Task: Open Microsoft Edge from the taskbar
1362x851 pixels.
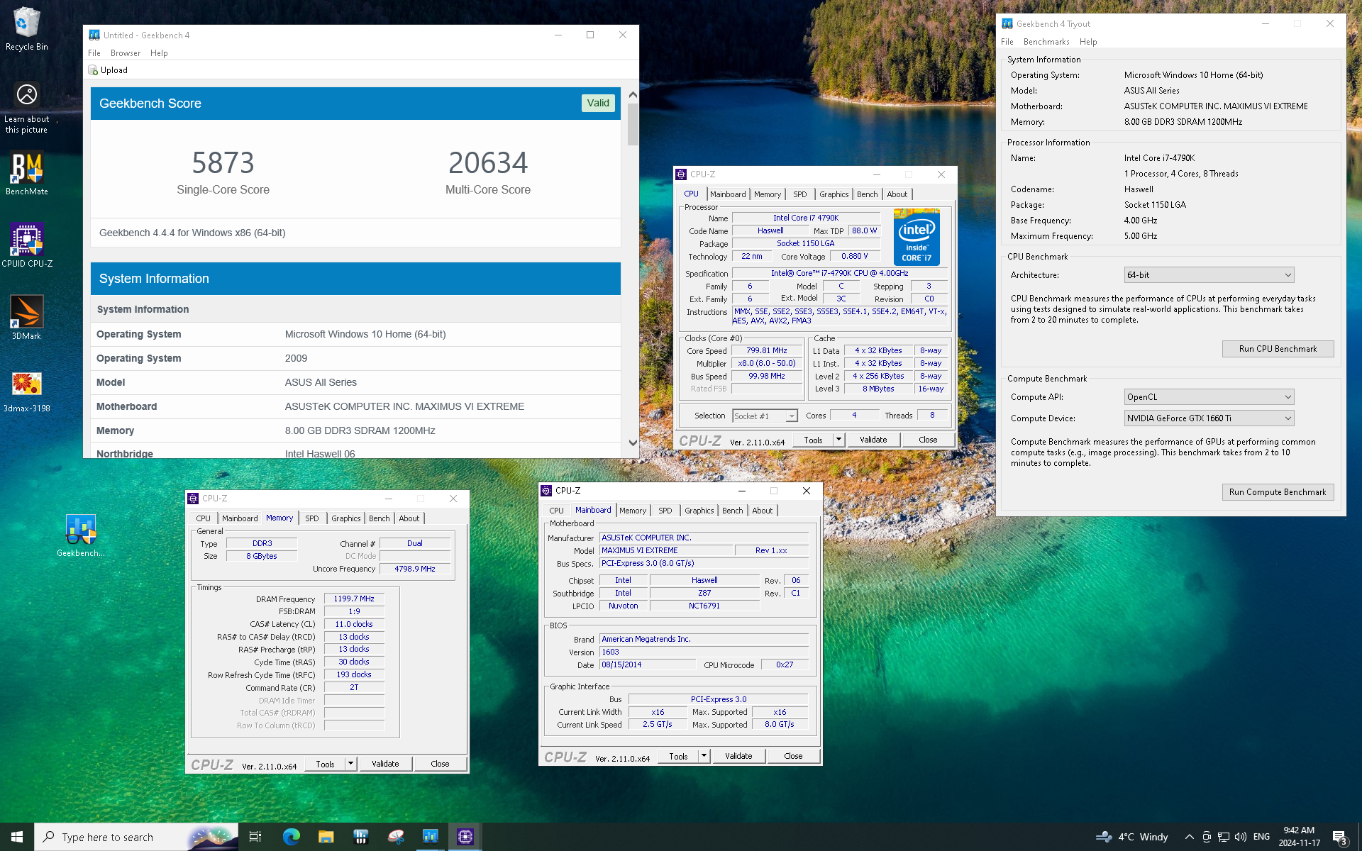Action: 291,837
